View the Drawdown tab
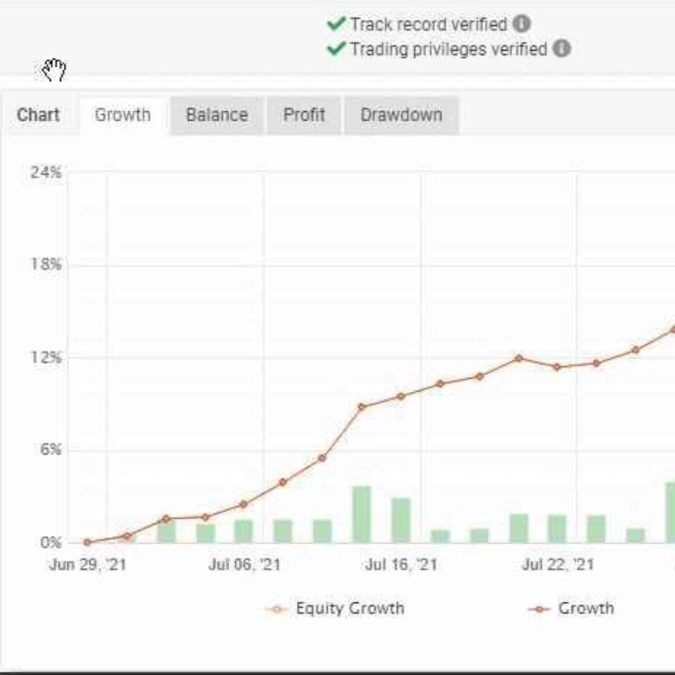The image size is (675, 675). coord(401,115)
